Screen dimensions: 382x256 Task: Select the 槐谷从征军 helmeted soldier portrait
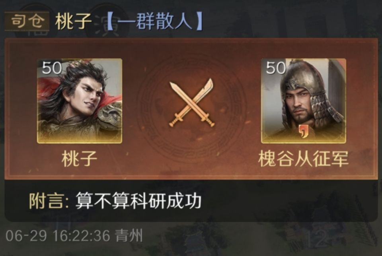(x=303, y=101)
